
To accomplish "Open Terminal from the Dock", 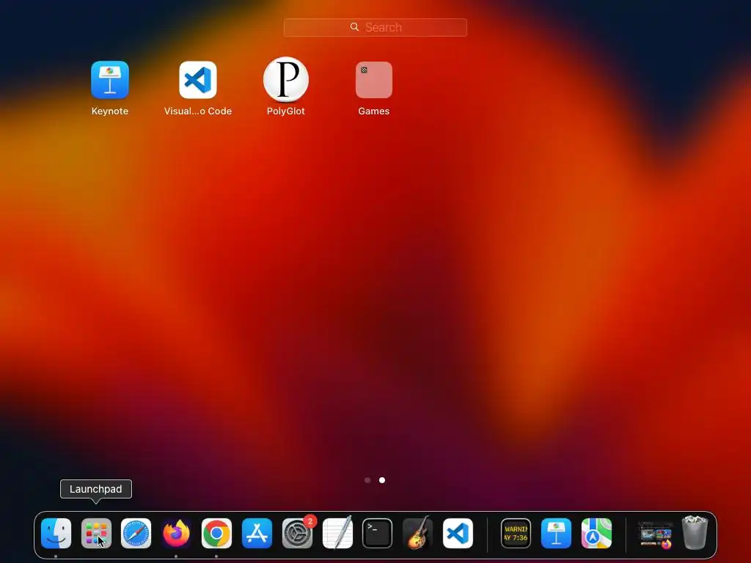I will 378,533.
